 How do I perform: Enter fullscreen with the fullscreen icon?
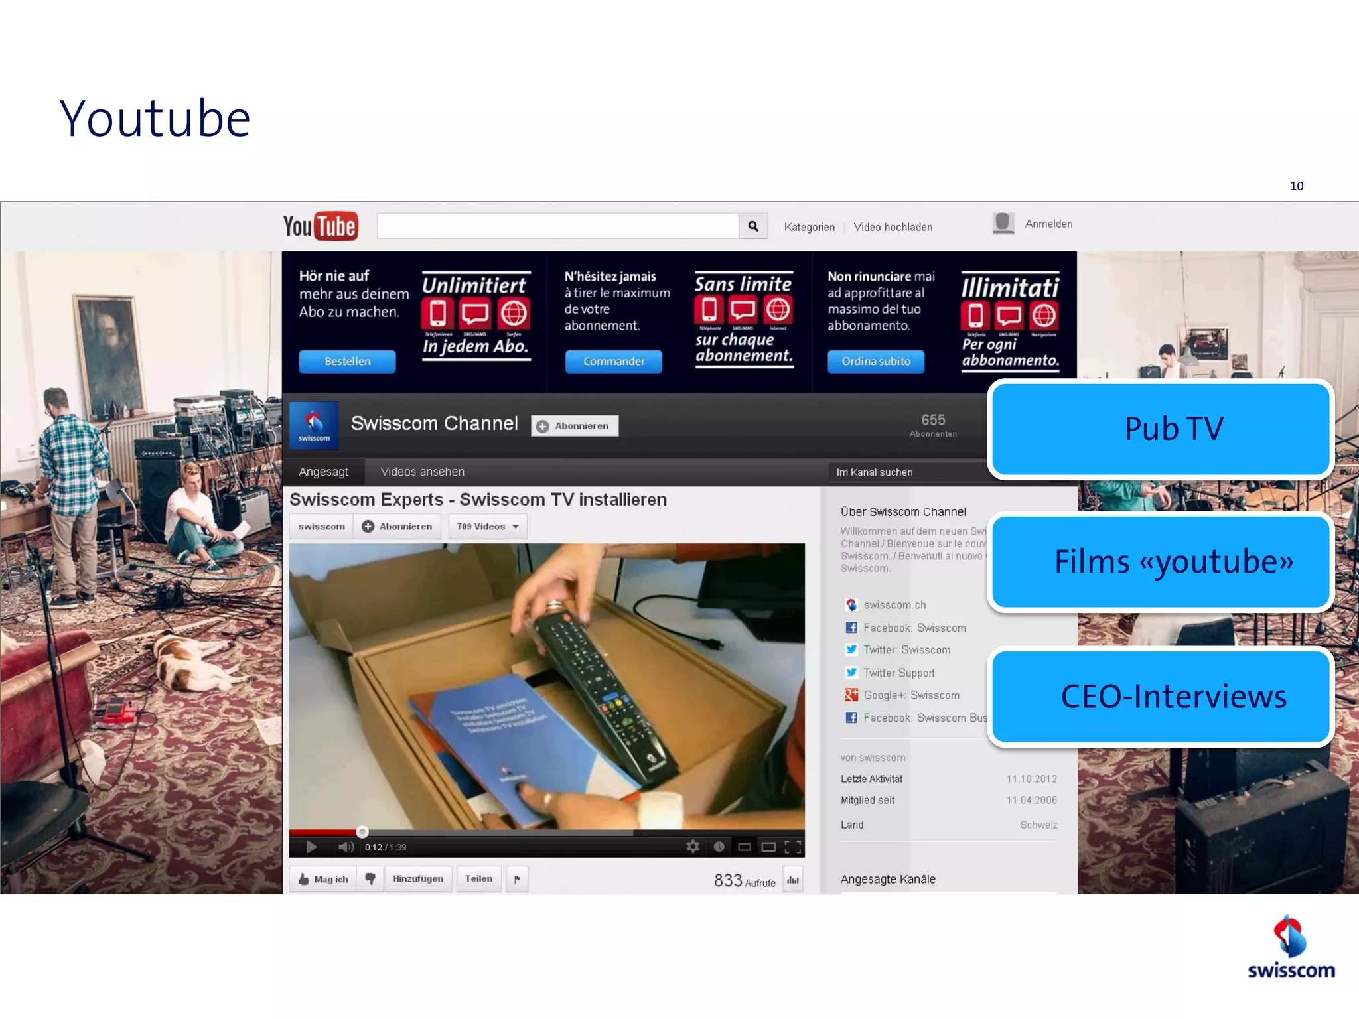793,847
